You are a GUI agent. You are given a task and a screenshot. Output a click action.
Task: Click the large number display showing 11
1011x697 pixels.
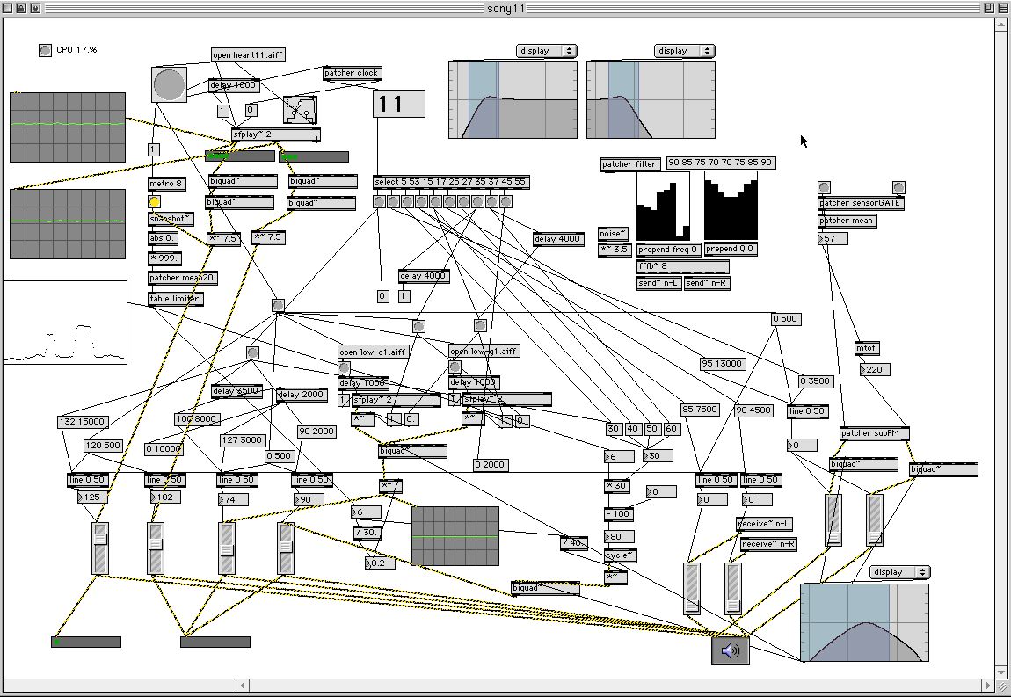pos(399,104)
